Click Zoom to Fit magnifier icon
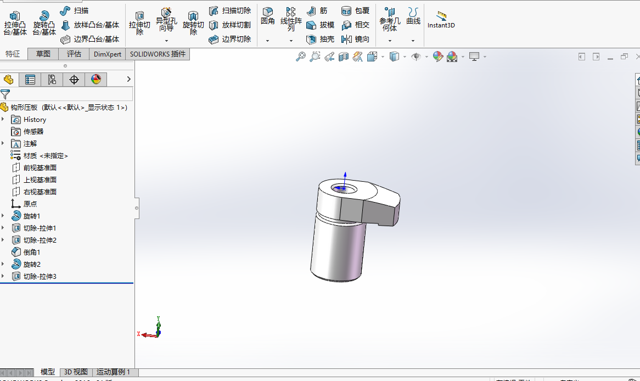The height and width of the screenshot is (381, 640). tap(301, 57)
